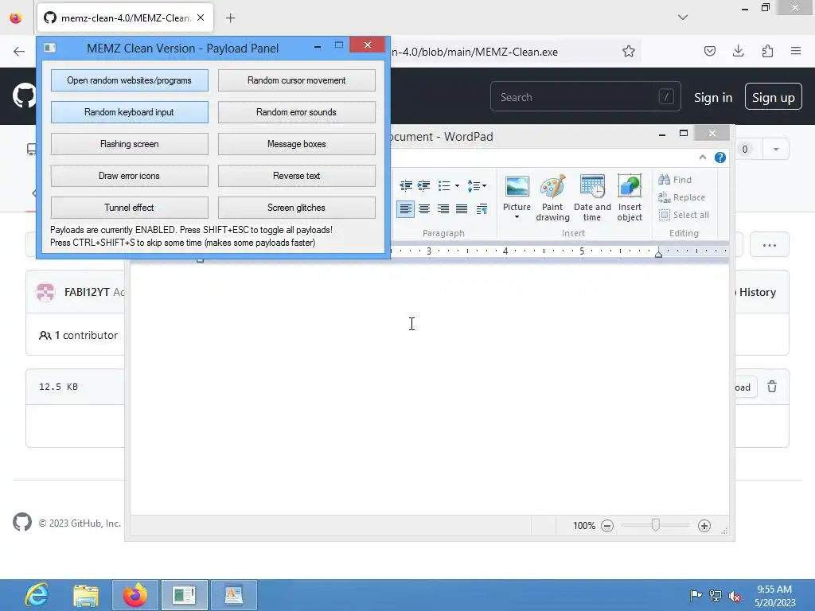The width and height of the screenshot is (815, 611).
Task: Open Paint drawing in WordPad
Action: coord(552,198)
